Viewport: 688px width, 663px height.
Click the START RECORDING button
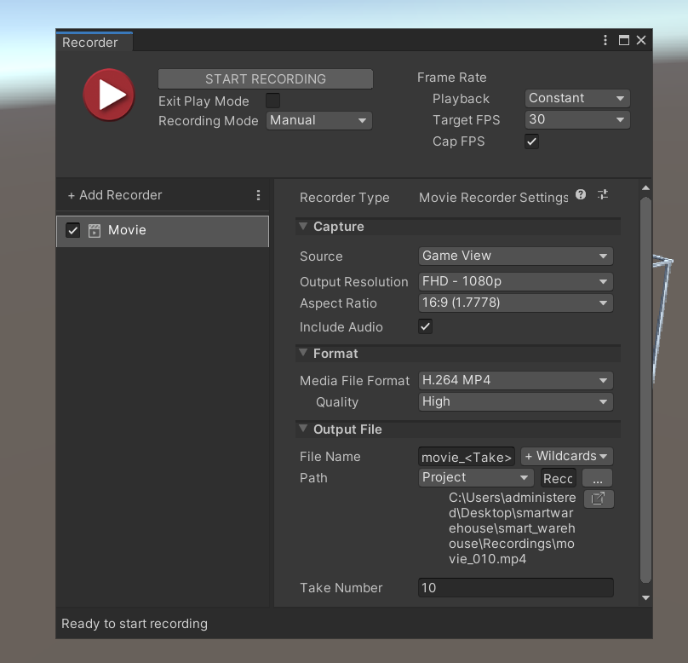(x=265, y=78)
